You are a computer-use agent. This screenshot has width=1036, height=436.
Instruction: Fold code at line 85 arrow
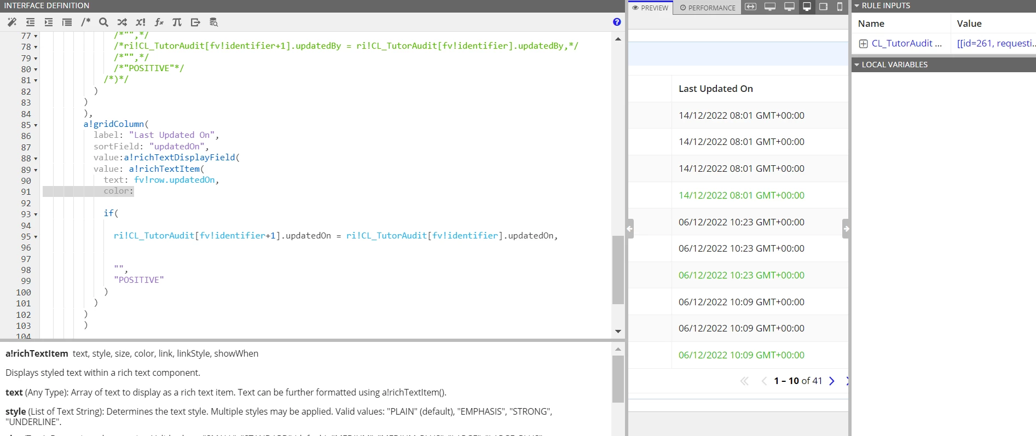[36, 125]
